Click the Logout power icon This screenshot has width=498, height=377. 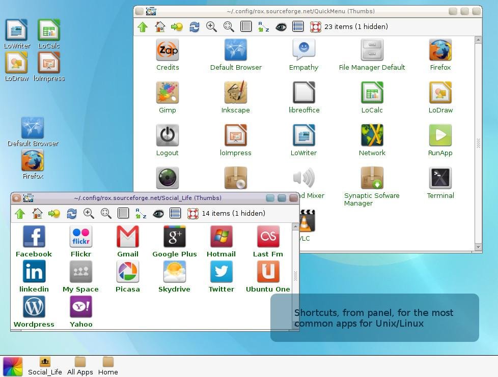168,135
